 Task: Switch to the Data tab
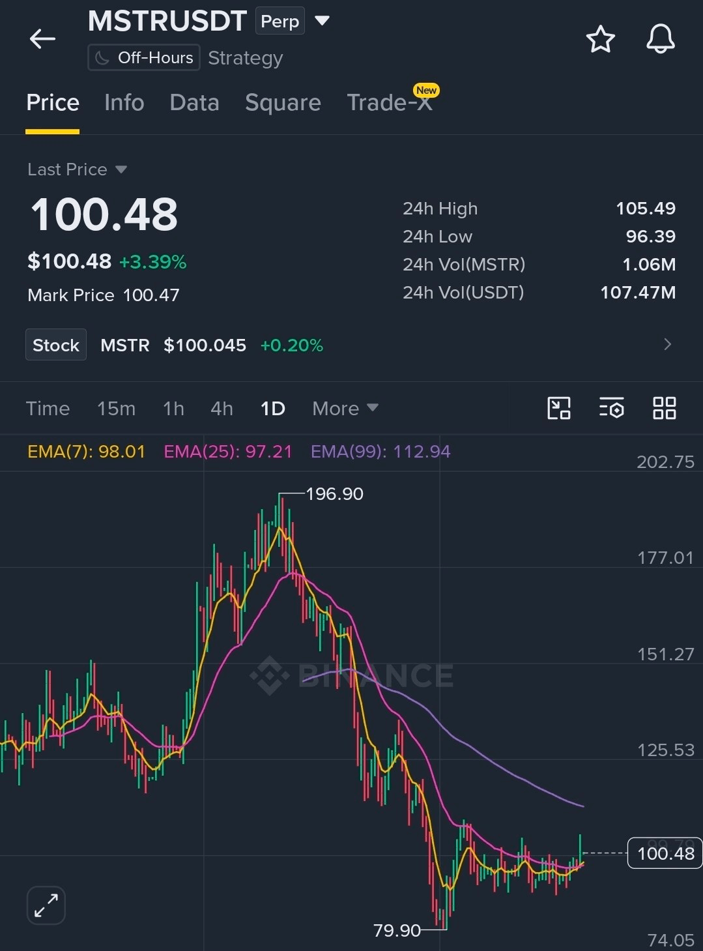tap(194, 103)
